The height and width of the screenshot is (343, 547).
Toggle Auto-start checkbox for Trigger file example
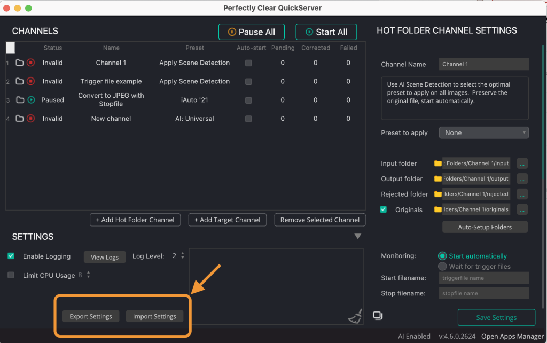(x=248, y=82)
